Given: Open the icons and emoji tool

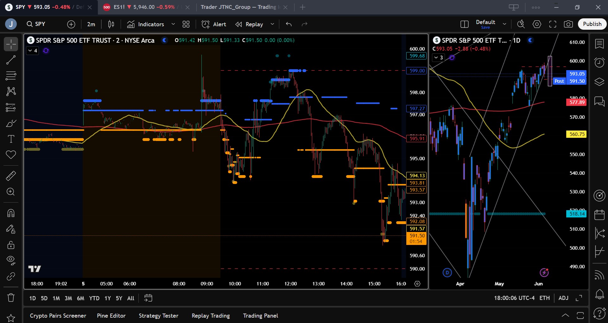Looking at the screenshot, I should (x=11, y=155).
